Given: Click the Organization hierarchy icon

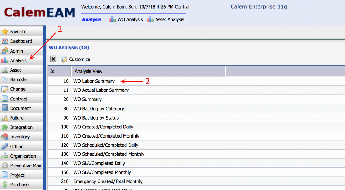Looking at the screenshot, I should (5, 156).
